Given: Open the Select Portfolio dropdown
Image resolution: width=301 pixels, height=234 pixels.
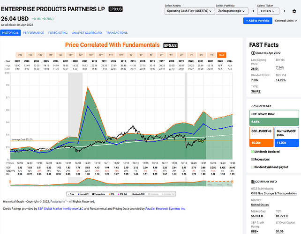Looking at the screenshot, I should click(x=232, y=11).
